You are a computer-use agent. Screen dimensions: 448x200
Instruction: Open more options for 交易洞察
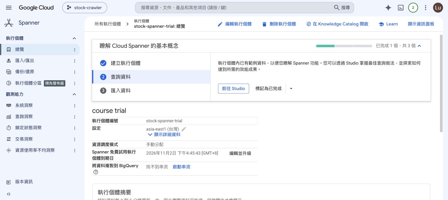tap(75, 139)
